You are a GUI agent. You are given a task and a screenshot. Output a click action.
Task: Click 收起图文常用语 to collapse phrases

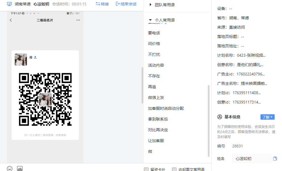point(188,169)
